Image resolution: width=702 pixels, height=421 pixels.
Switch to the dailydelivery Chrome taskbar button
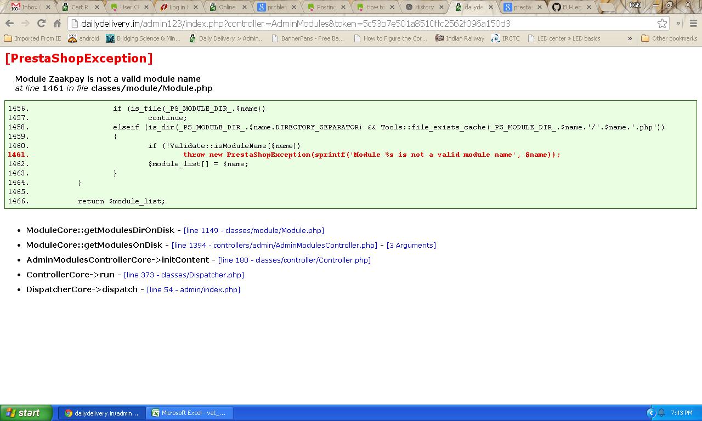tap(102, 413)
